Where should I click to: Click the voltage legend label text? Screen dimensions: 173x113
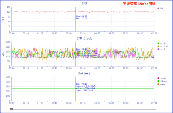pyautogui.click(x=163, y=81)
